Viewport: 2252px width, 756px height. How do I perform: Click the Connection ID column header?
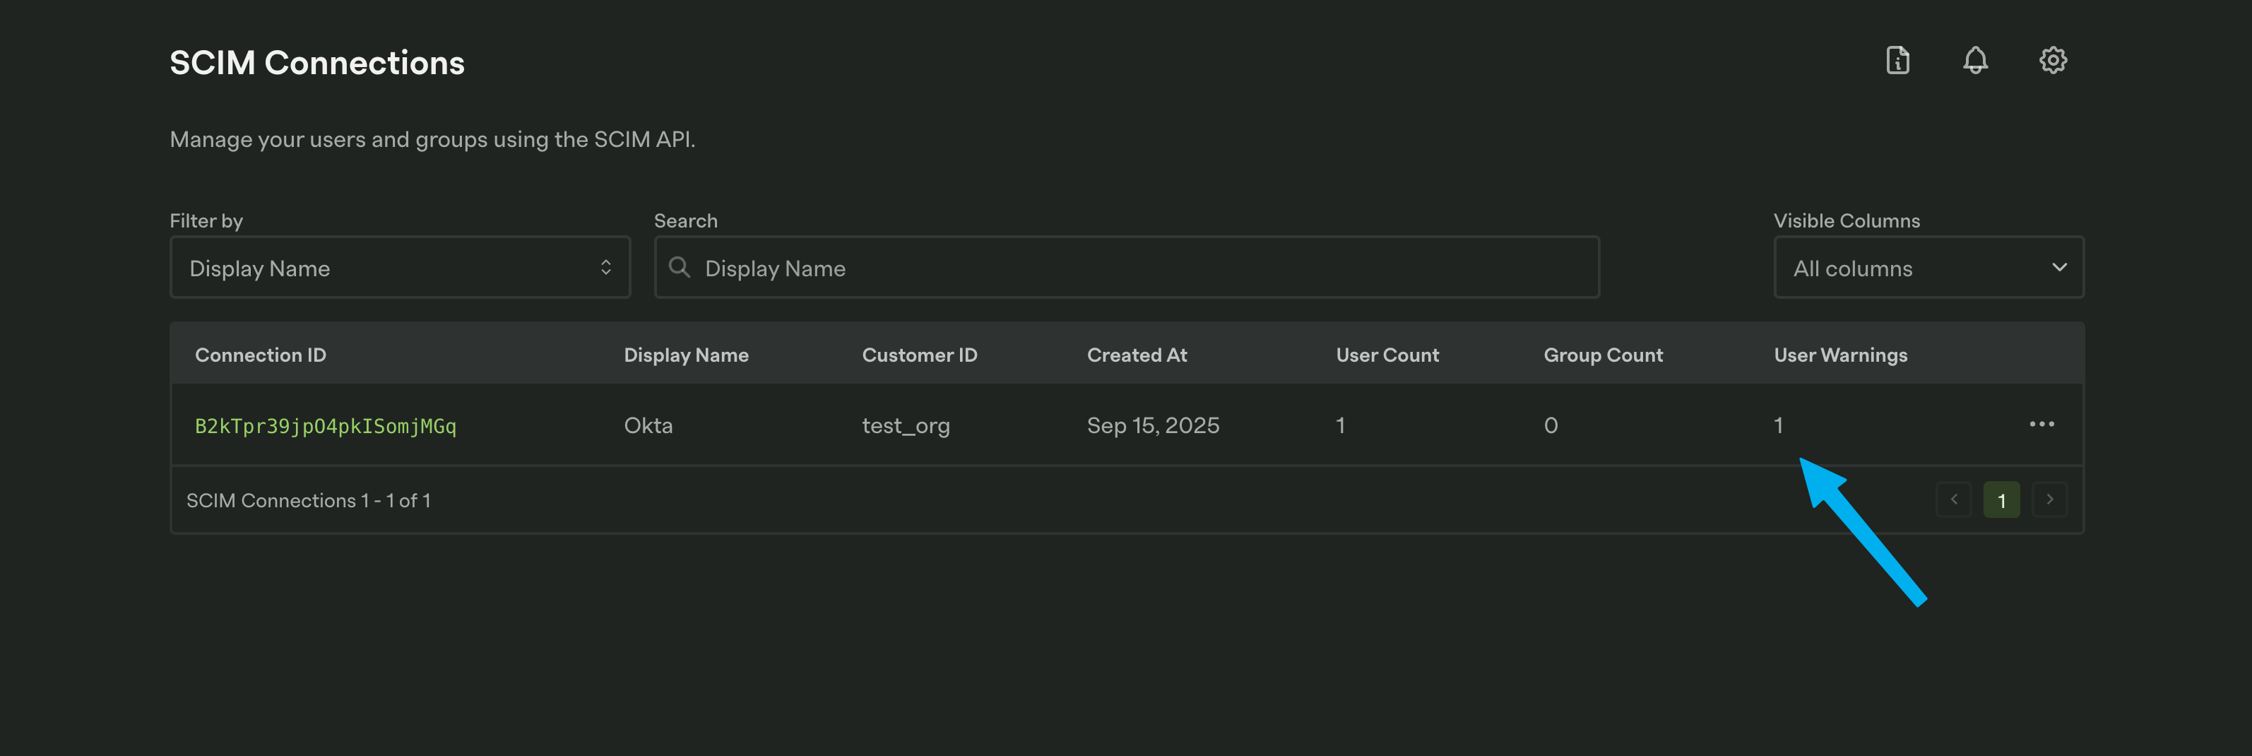coord(261,355)
